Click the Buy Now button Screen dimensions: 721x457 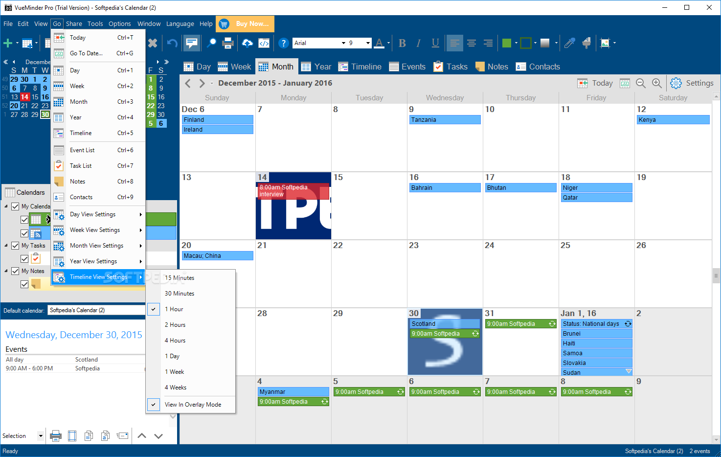pos(245,23)
